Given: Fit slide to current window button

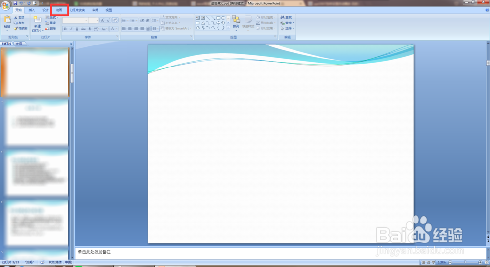Looking at the screenshot, I should (487, 262).
